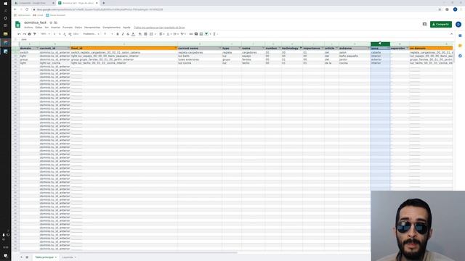This screenshot has width=465, height=261.
Task: Print the spreadsheet using printer icon
Action: 29,34
